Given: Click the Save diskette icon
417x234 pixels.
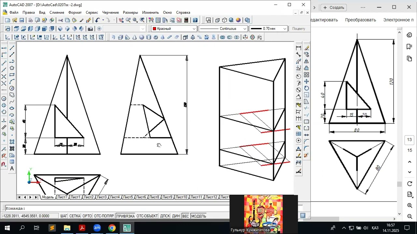Looking at the screenshot, I should [22, 20].
